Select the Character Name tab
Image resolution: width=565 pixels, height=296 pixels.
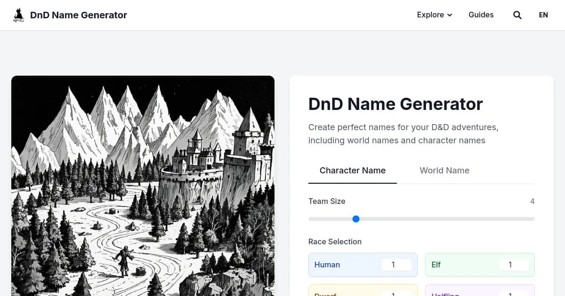[x=352, y=170]
